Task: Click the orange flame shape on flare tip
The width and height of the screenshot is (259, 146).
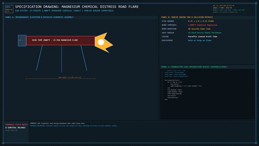Action: pyautogui.click(x=104, y=43)
